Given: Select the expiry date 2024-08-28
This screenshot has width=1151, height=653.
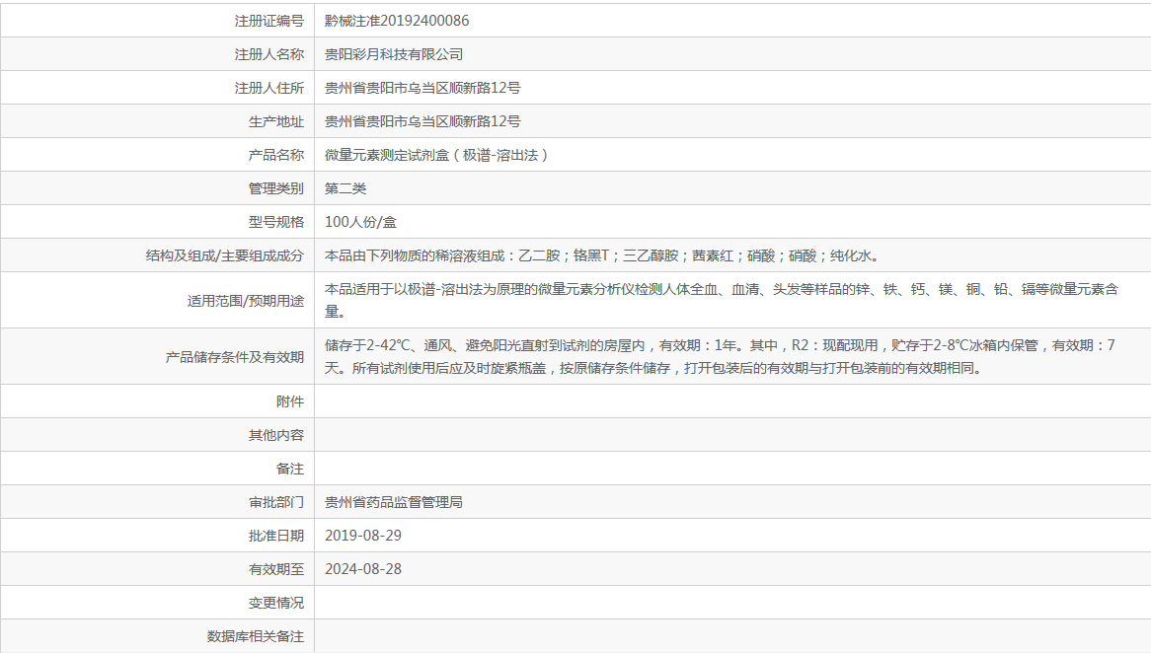Looking at the screenshot, I should coord(364,568).
